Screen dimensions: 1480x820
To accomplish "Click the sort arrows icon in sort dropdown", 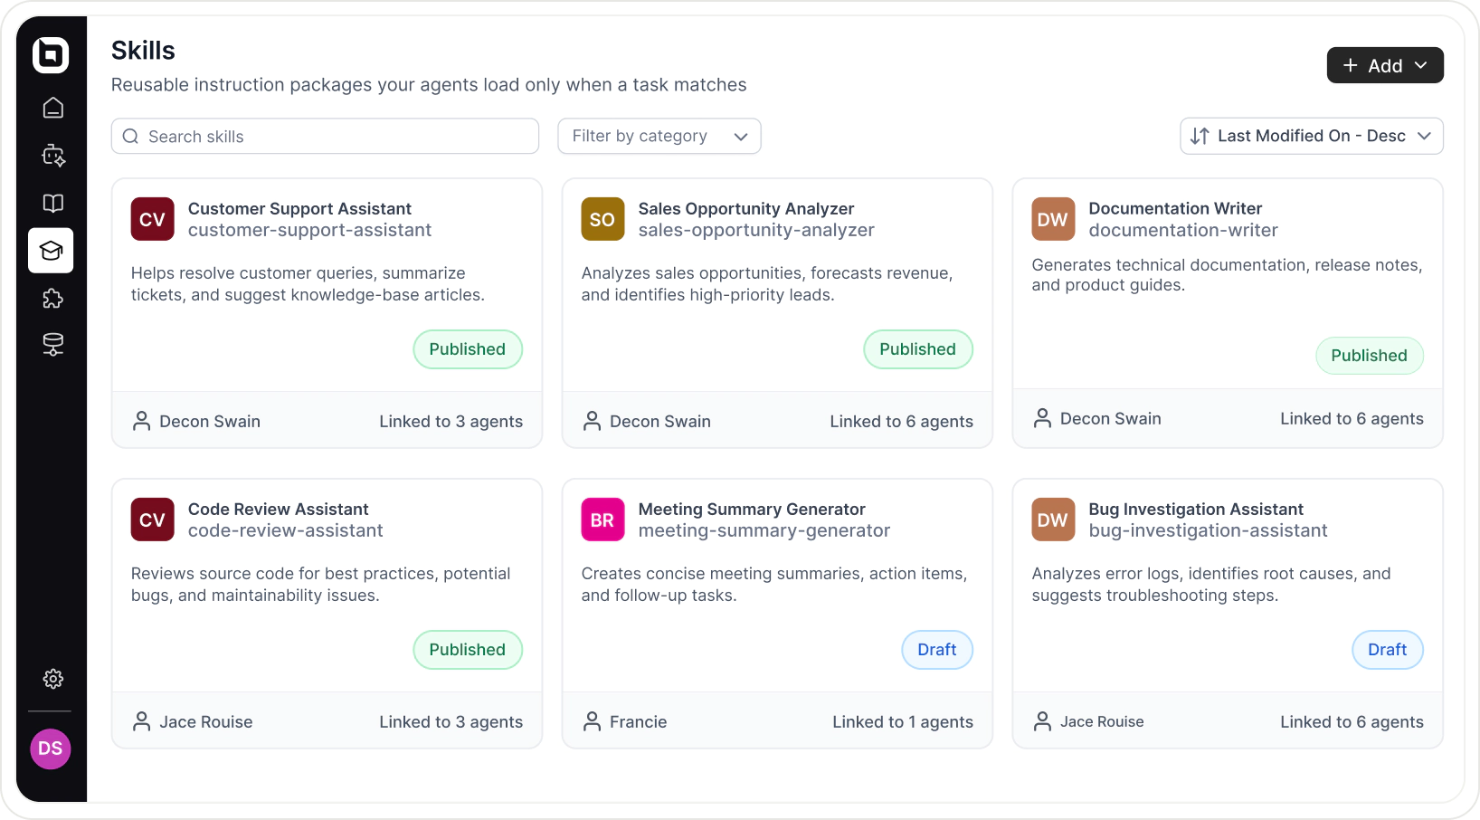I will (1200, 136).
